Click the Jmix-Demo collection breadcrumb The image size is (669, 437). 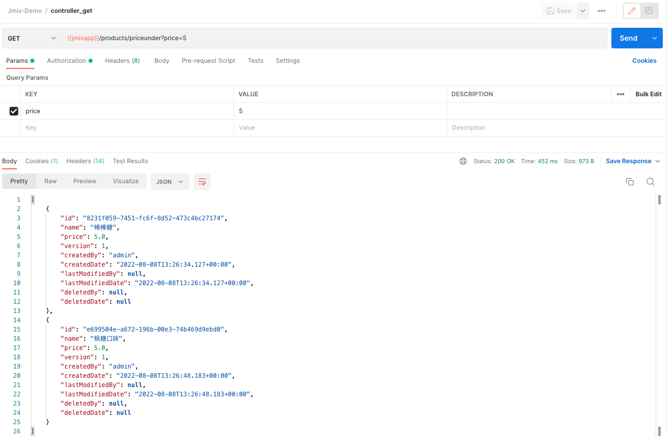(25, 11)
